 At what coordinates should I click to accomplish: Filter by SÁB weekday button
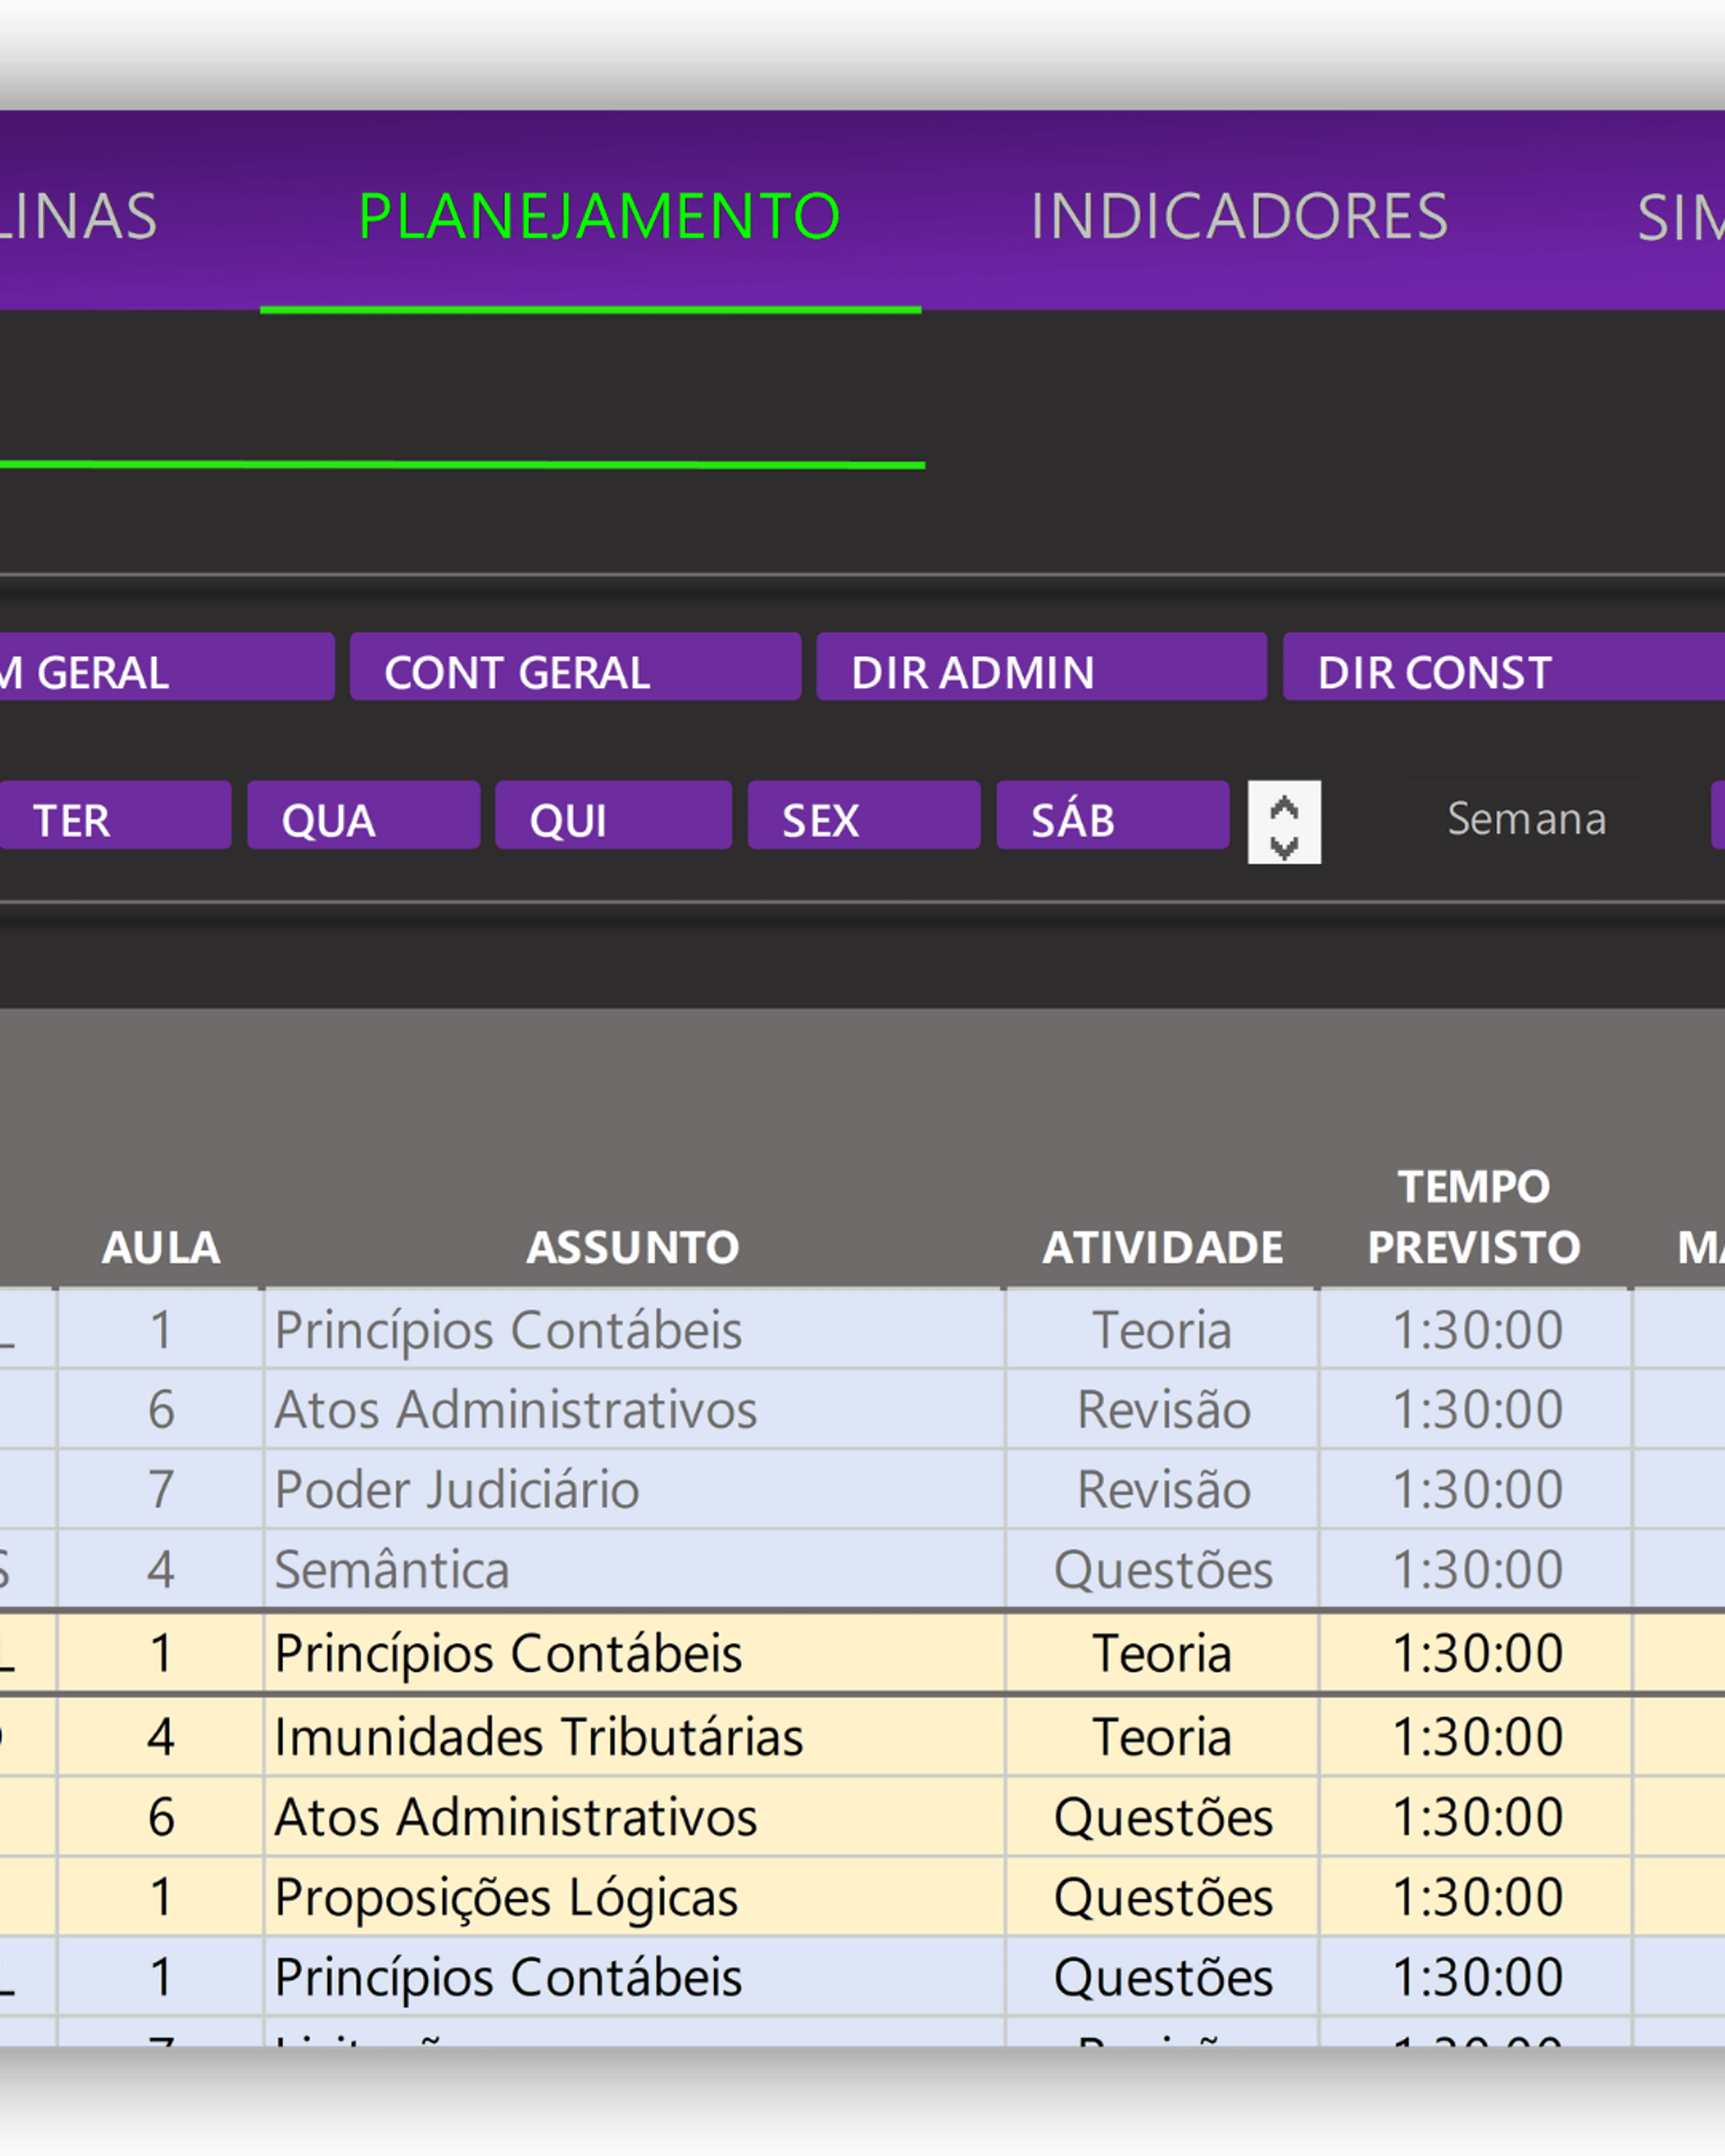1112,816
